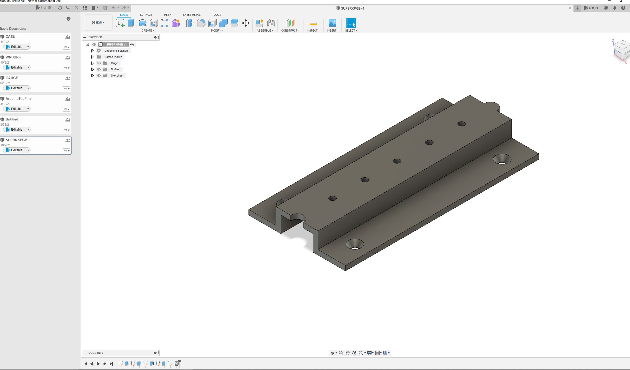The image size is (630, 370).
Task: Toggle visibility of SUPBRKPGB v1 root component
Action: pyautogui.click(x=94, y=44)
